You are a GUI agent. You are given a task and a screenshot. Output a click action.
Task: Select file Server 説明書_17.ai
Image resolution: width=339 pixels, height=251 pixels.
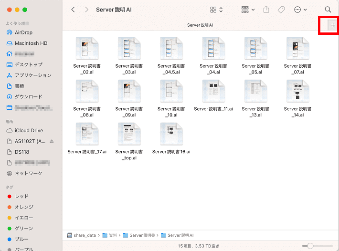[x=87, y=138]
